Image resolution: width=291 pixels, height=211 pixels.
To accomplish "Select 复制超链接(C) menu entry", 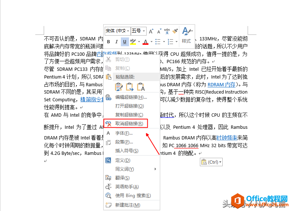I will tap(132, 115).
